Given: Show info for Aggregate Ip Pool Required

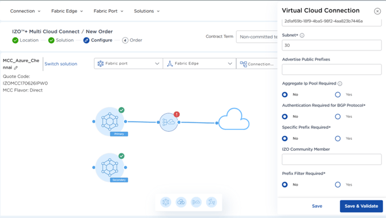Looking at the screenshot, I should [340, 83].
